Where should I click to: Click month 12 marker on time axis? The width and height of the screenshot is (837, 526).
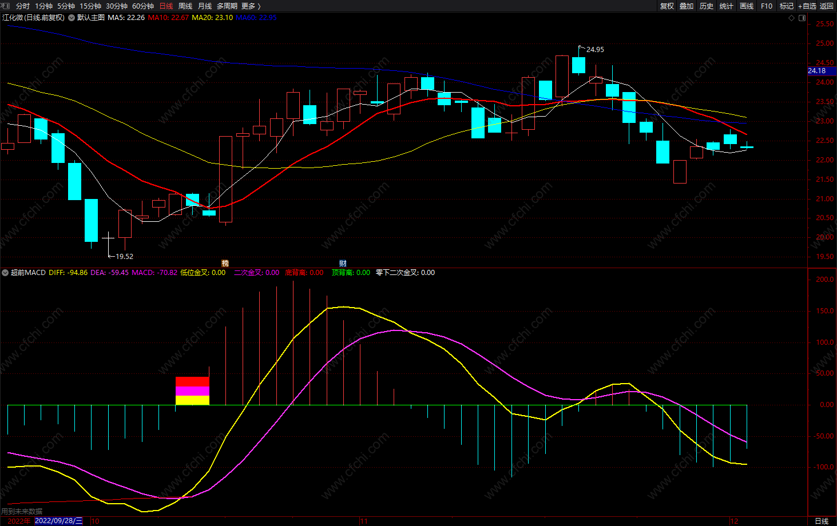pos(735,521)
